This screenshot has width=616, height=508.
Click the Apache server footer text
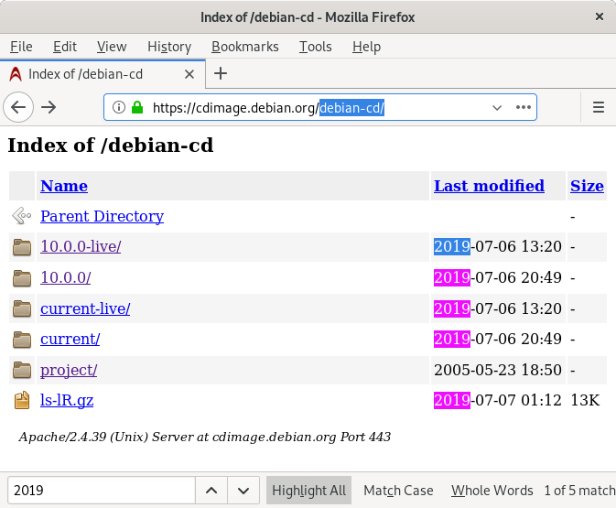click(205, 437)
